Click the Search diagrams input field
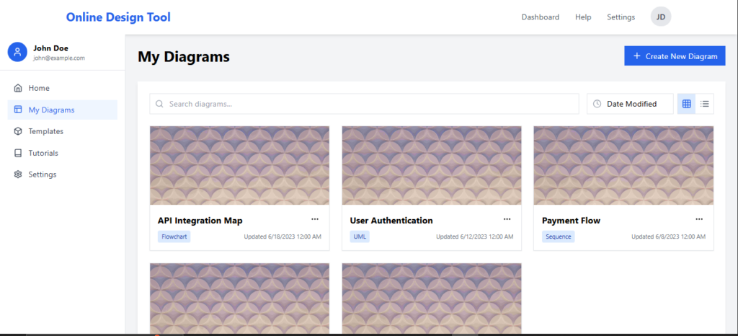This screenshot has width=738, height=336. pos(364,104)
